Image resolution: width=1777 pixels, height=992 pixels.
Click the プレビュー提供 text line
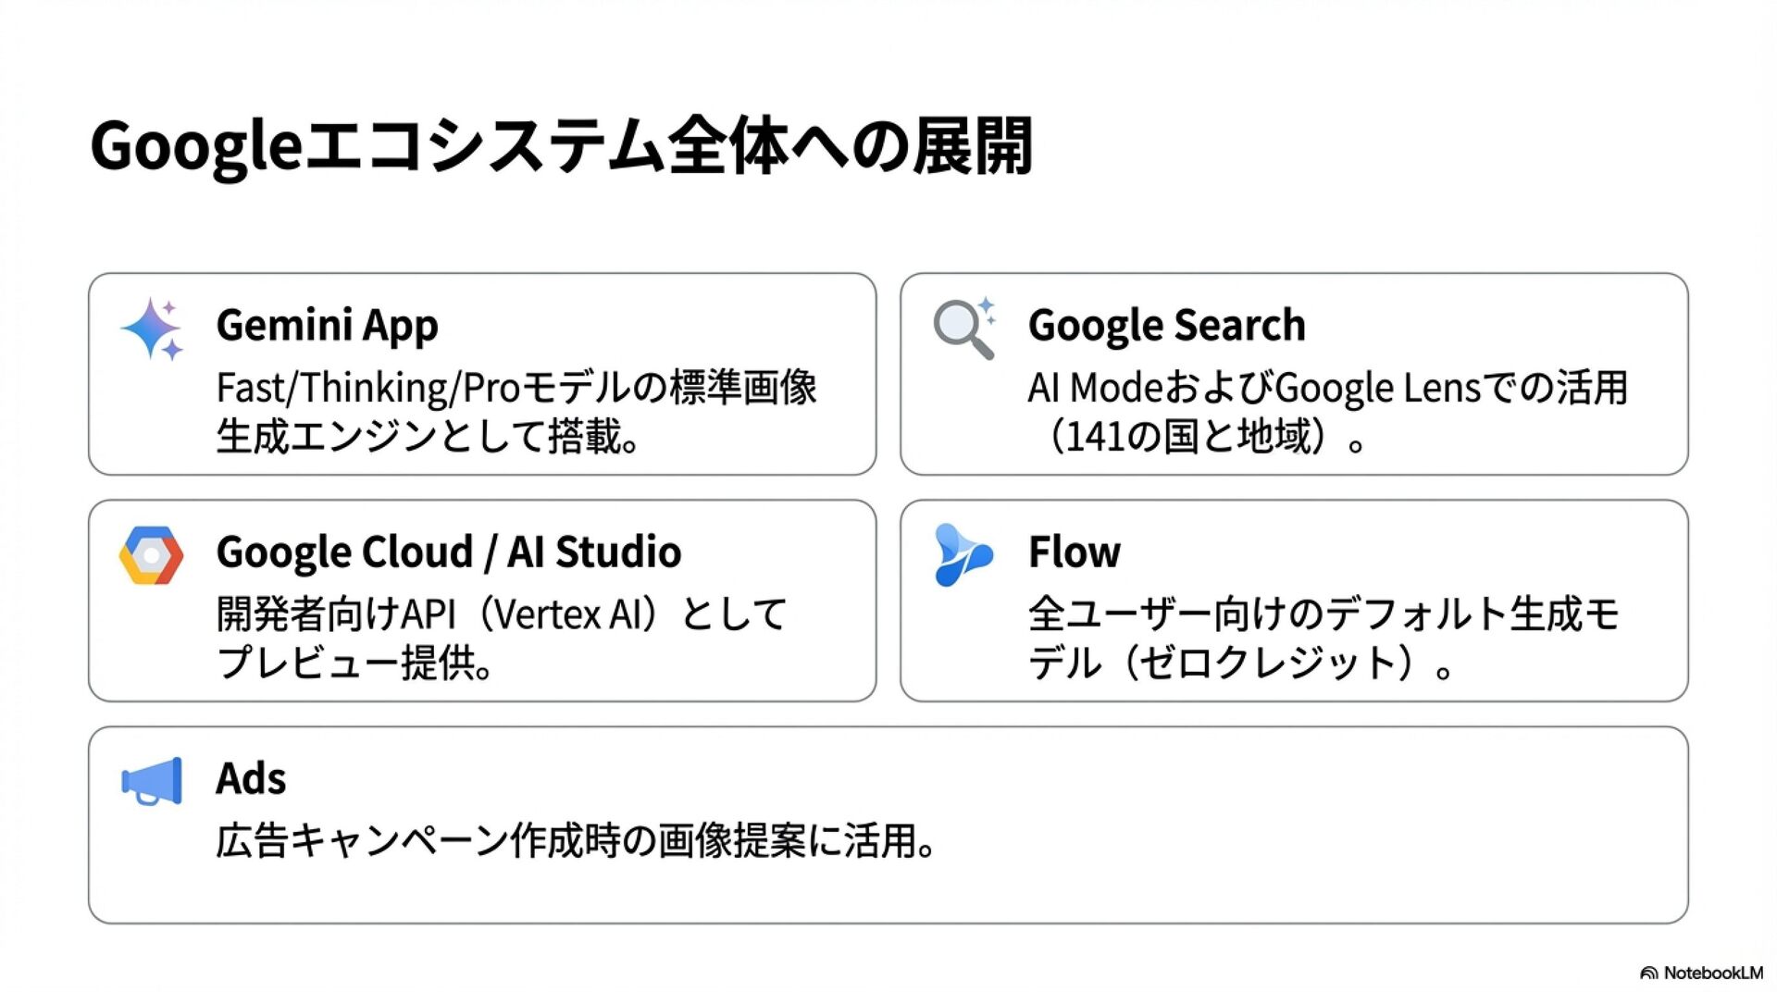pyautogui.click(x=355, y=663)
